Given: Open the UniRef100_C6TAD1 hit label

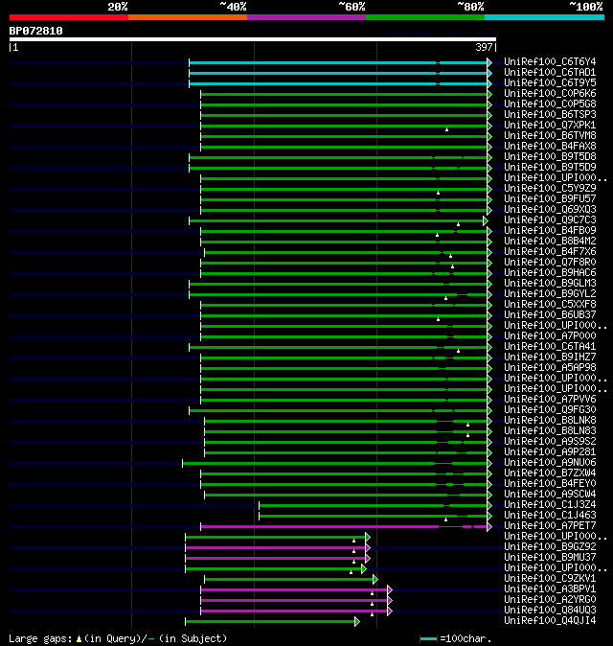Looking at the screenshot, I should [550, 73].
